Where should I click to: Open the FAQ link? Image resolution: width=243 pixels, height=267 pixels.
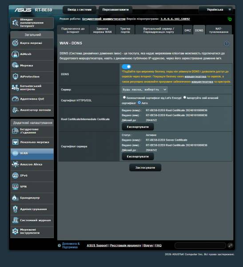158,245
